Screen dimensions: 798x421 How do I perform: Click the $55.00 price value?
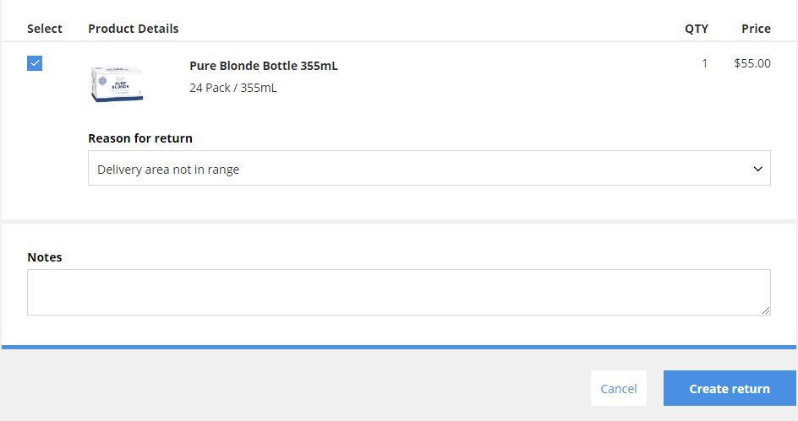[x=752, y=63]
